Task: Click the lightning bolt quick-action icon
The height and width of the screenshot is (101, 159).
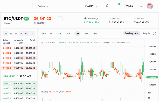Action: point(107,6)
